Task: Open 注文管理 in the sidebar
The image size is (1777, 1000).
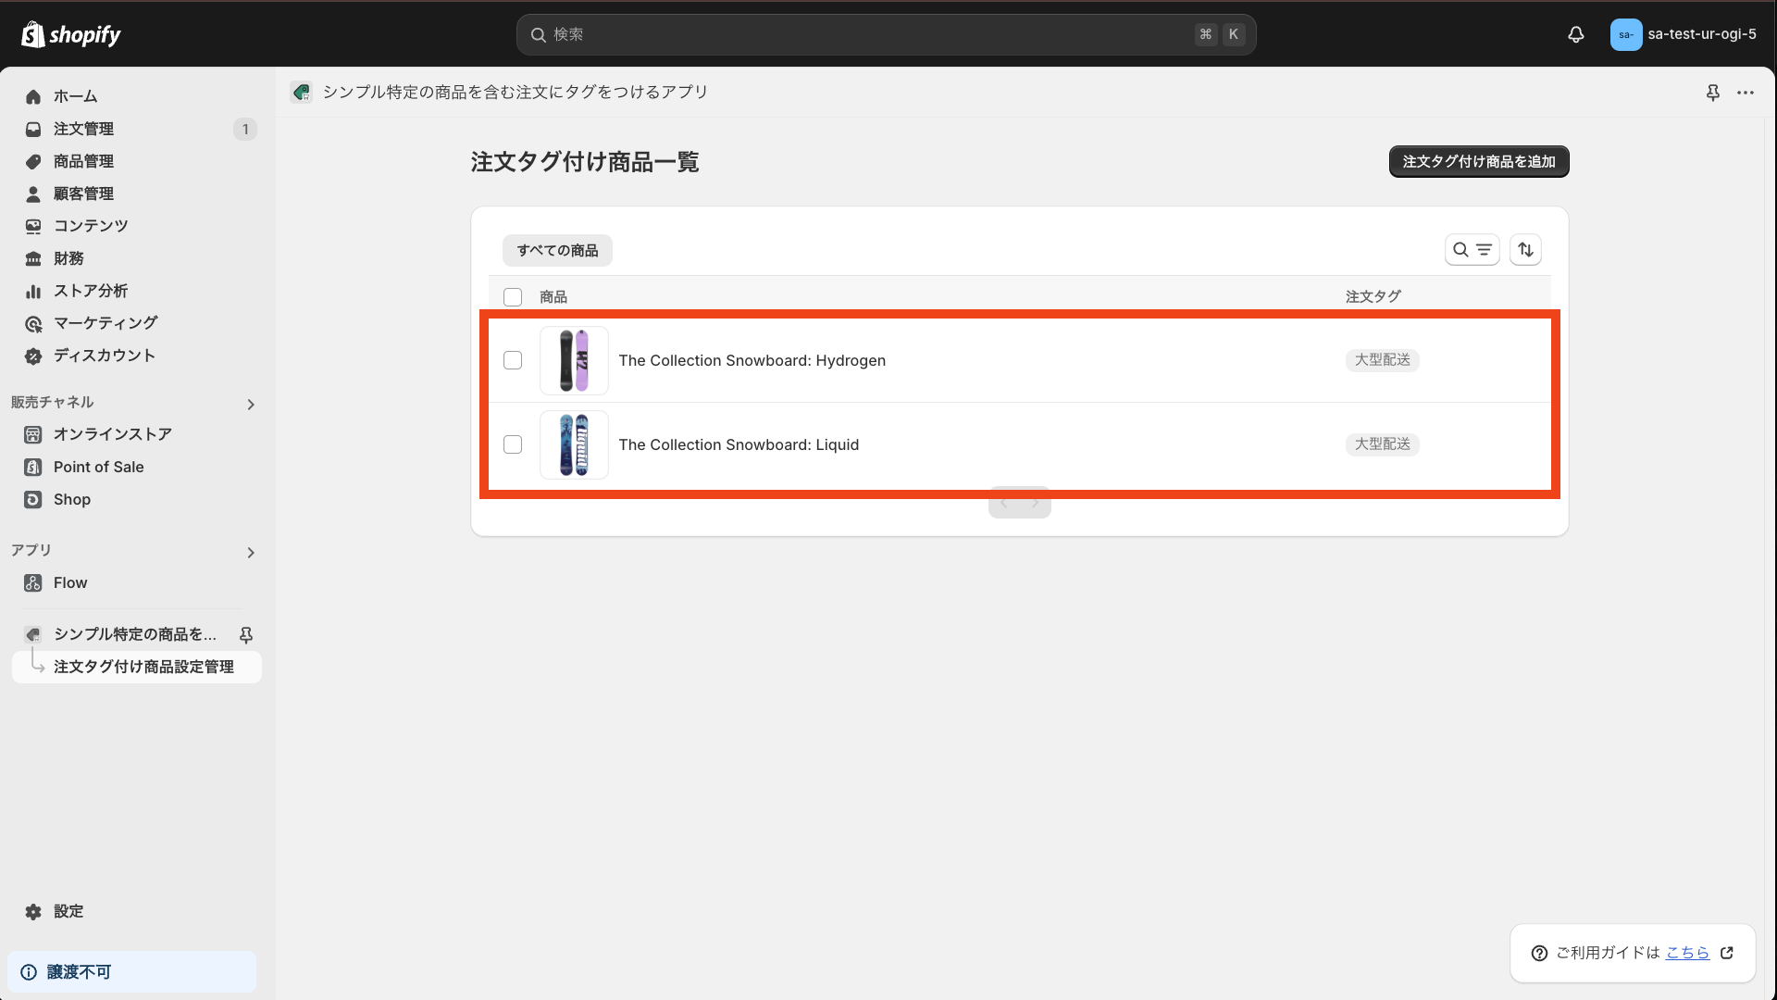Action: tap(83, 129)
